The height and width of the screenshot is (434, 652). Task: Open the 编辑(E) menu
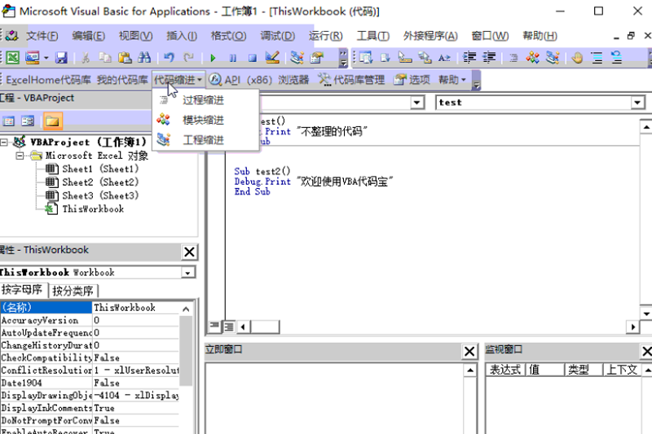[x=88, y=36]
